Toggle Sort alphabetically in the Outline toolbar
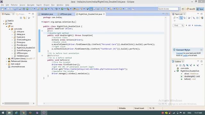Viewport: 205px width, 115px height. point(184,65)
